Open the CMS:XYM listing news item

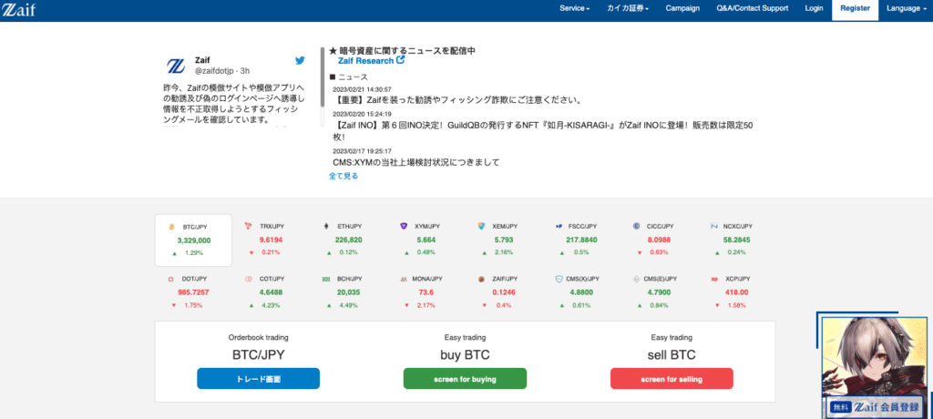click(415, 162)
